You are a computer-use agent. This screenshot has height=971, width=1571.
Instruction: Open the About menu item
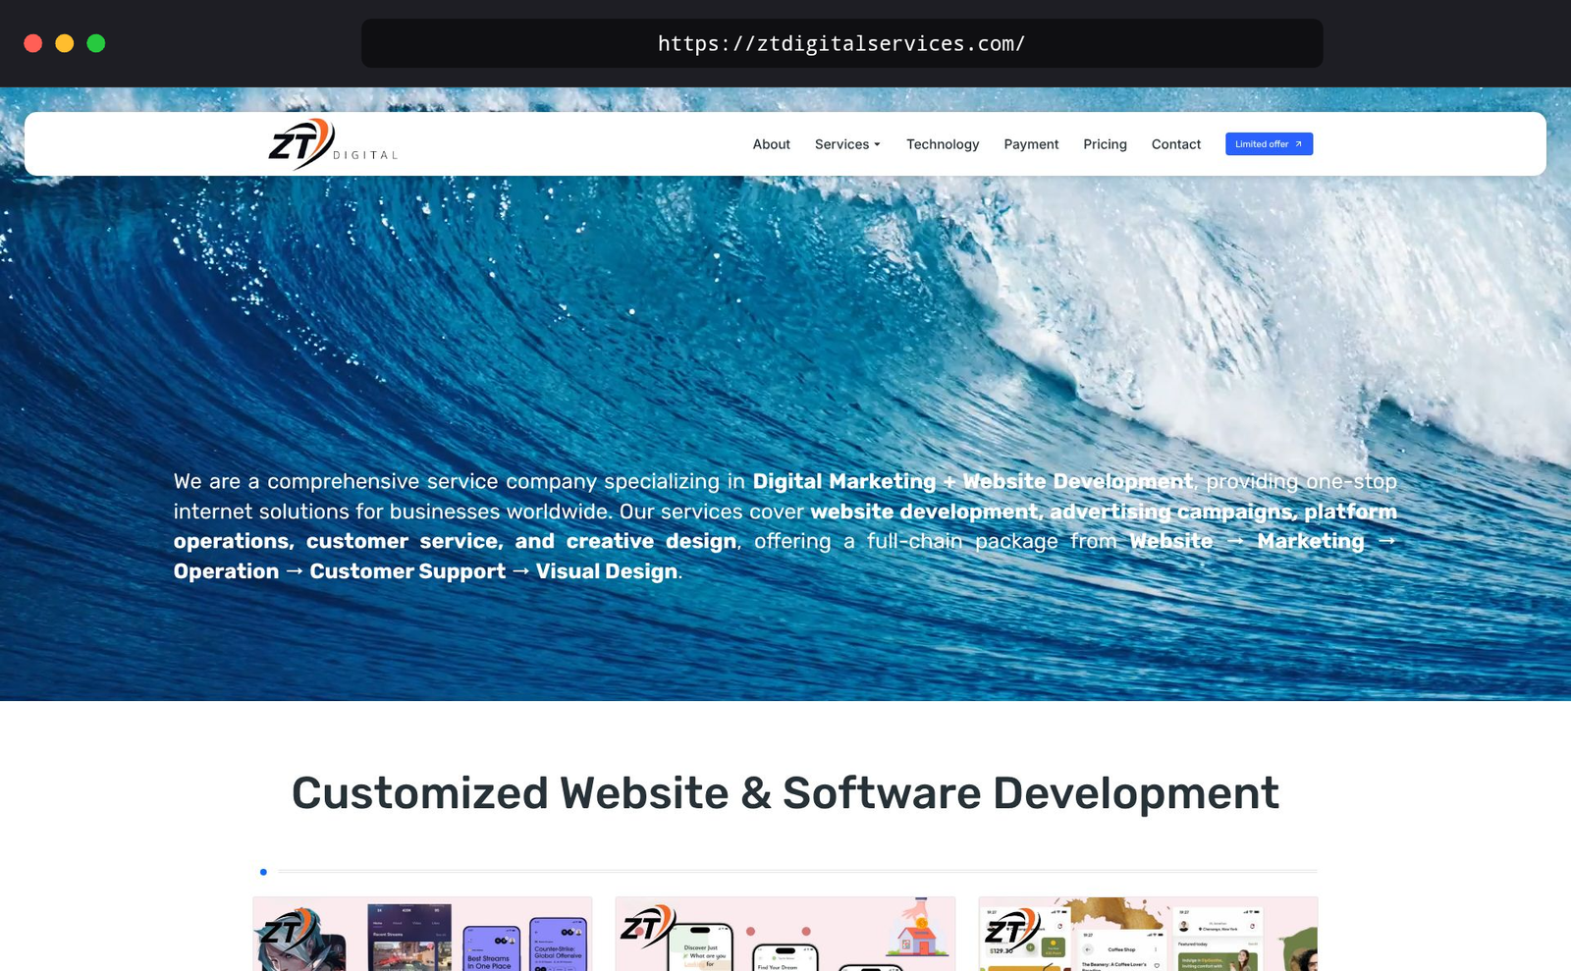point(771,144)
